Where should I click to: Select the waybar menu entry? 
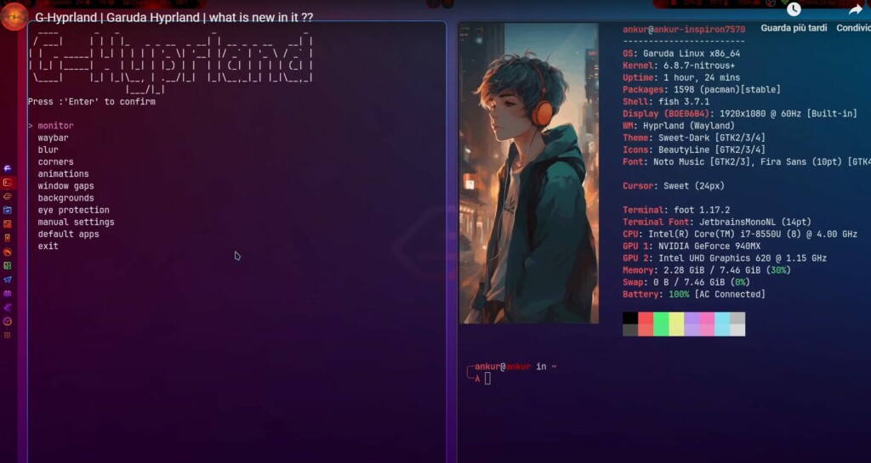click(x=54, y=138)
